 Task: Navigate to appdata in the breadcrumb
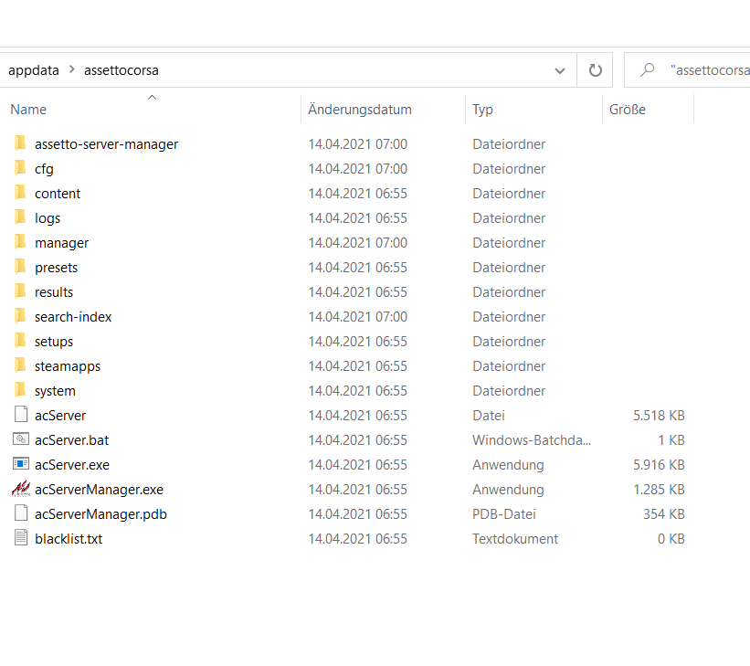click(x=34, y=70)
